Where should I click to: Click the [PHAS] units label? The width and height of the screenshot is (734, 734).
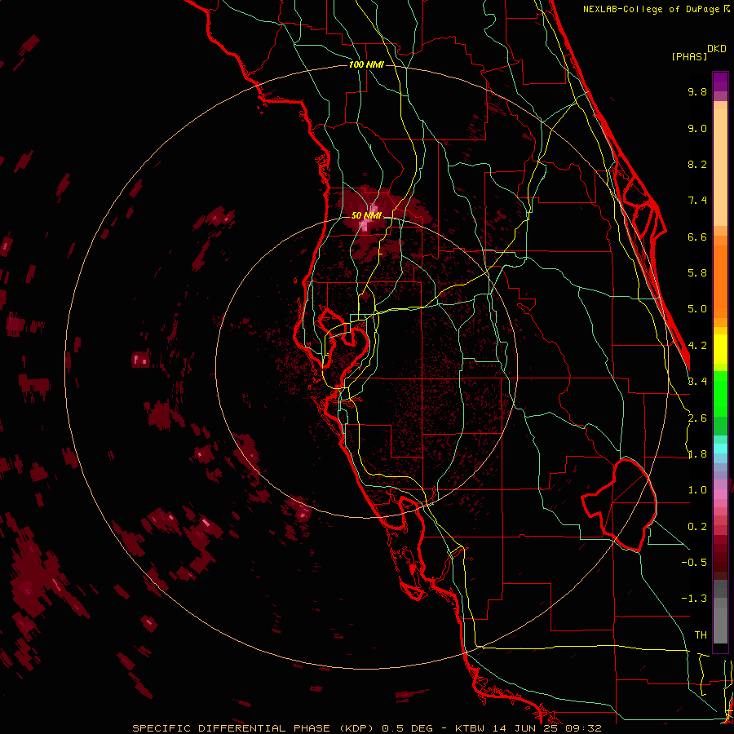coord(689,56)
